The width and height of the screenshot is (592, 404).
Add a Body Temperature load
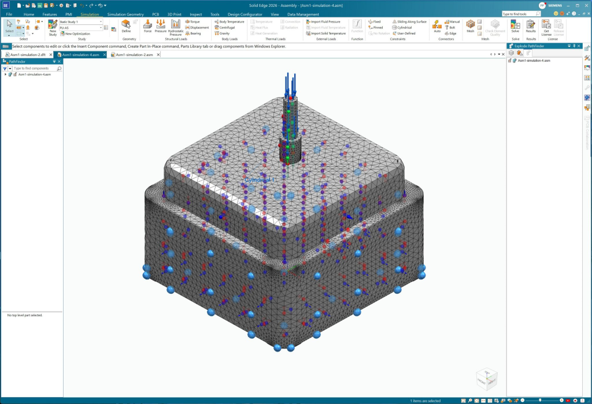[229, 22]
